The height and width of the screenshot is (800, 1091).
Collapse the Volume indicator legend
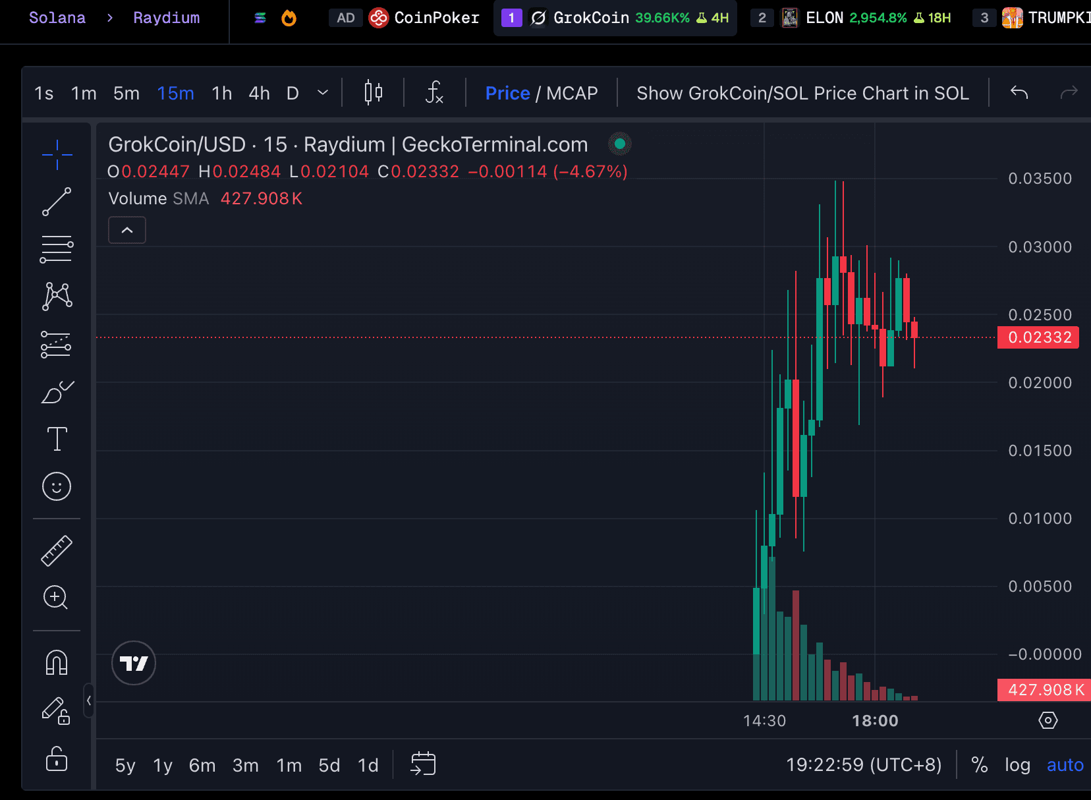[x=126, y=230]
